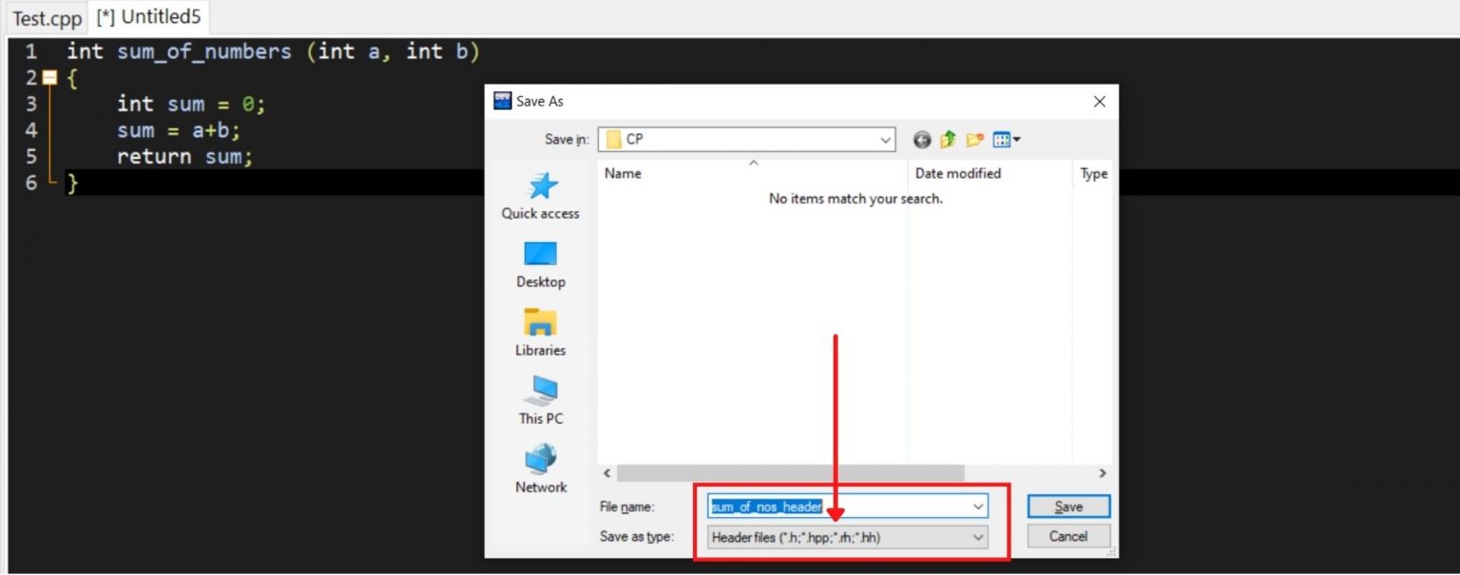Click line number 1 in the editor gutter
This screenshot has height=575, width=1460.
30,51
